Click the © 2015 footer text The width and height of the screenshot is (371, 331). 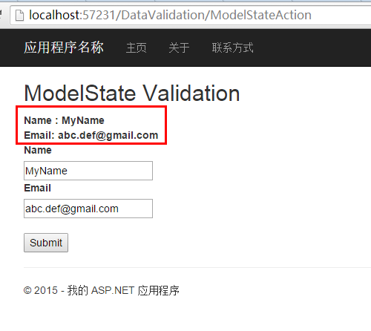102,290
